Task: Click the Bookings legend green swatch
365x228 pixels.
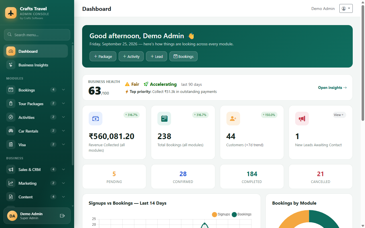Action: tap(234, 214)
